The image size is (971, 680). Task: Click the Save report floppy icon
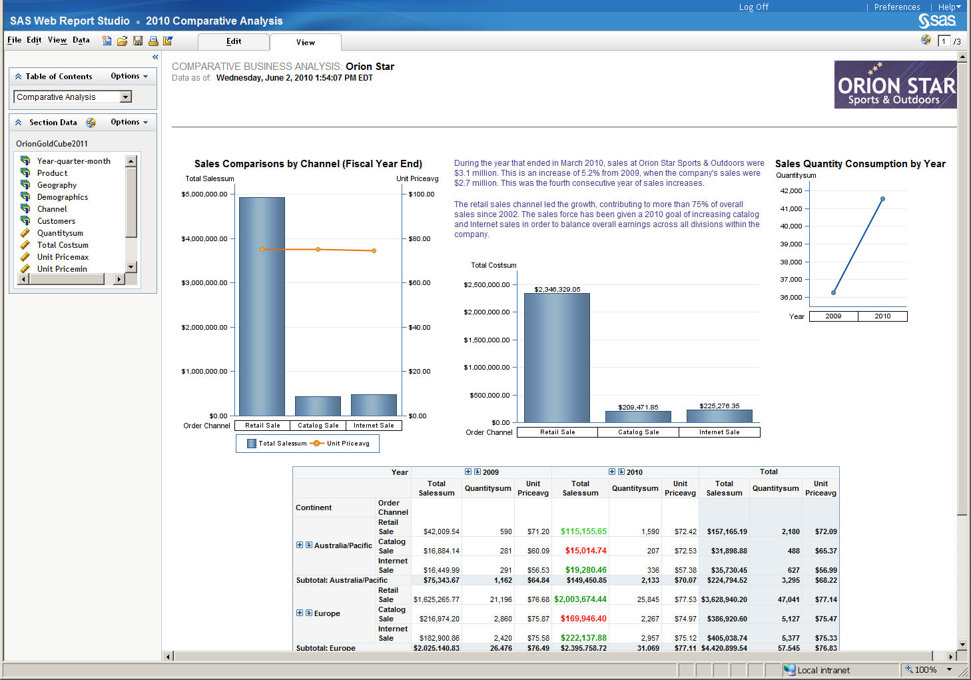[138, 41]
